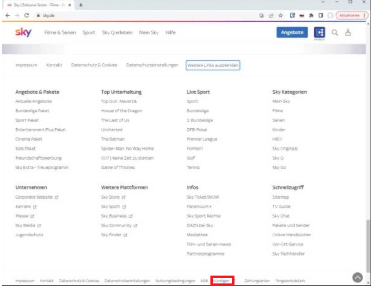Click the browser profile avatar
This screenshot has width=376, height=289.
pyautogui.click(x=330, y=15)
